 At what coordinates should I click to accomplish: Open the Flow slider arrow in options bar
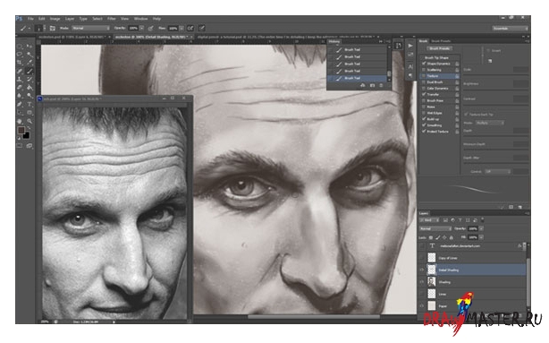pyautogui.click(x=182, y=28)
